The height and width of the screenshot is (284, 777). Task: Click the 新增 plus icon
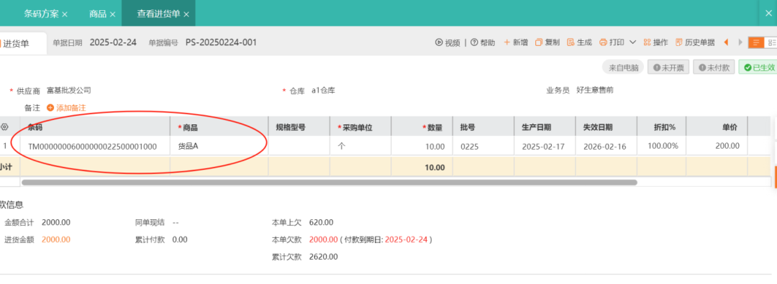pos(507,42)
